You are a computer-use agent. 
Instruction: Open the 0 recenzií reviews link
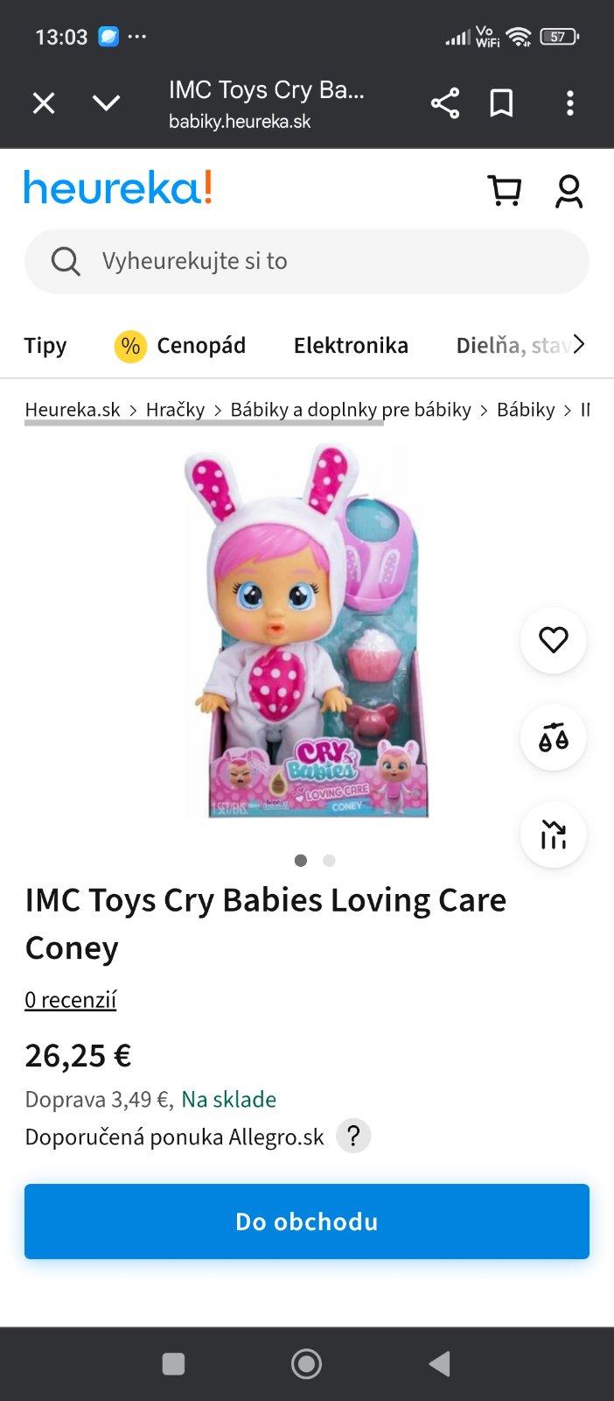[71, 1000]
